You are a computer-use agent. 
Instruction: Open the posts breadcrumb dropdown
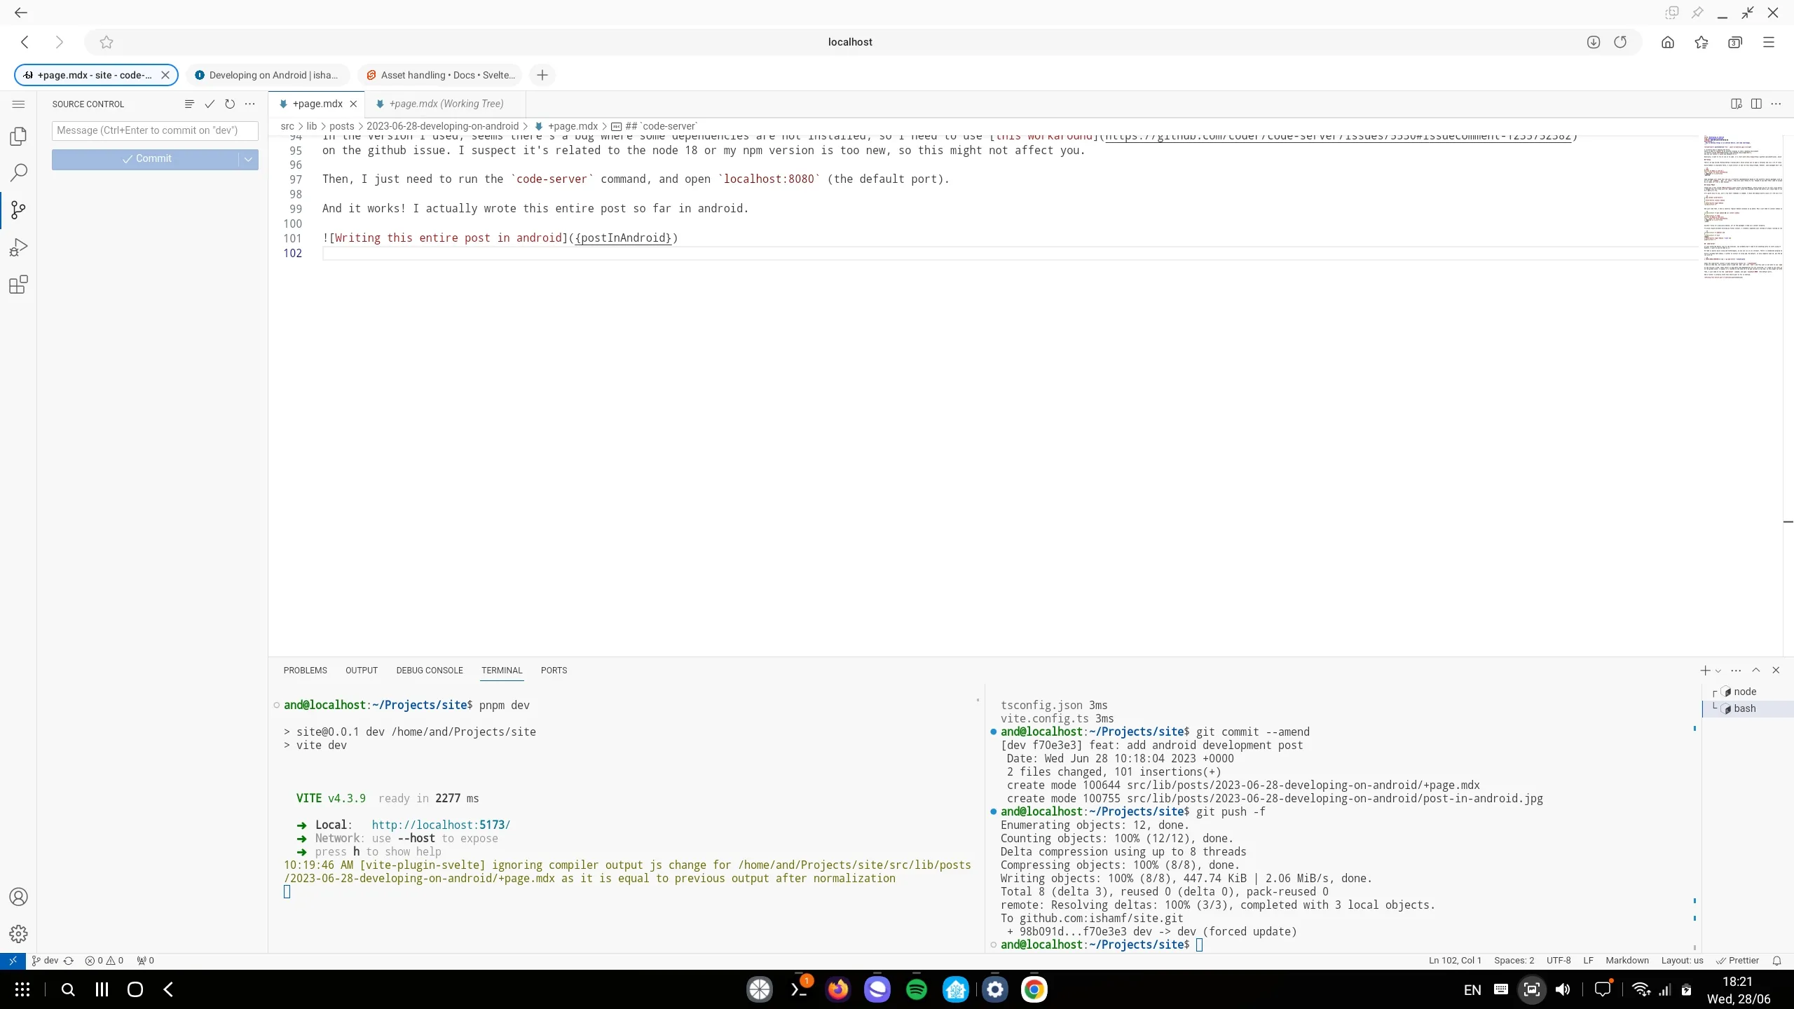point(343,126)
